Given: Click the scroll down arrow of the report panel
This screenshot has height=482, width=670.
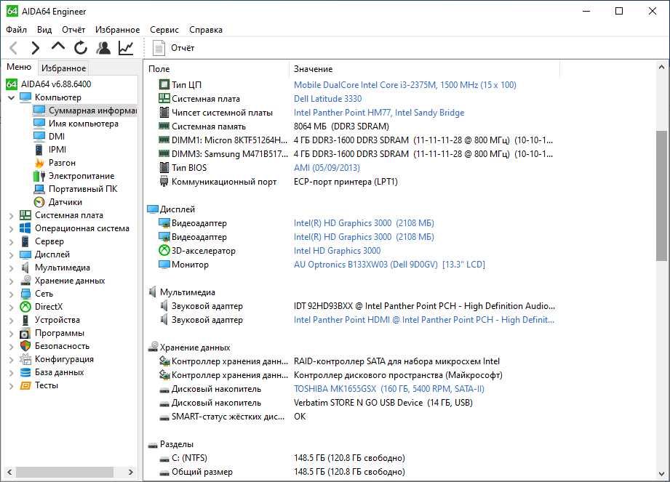Looking at the screenshot, I should click(661, 474).
